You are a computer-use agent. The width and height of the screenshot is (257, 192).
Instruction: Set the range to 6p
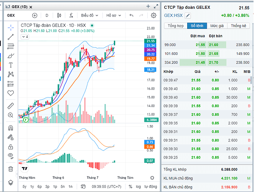point(40,187)
